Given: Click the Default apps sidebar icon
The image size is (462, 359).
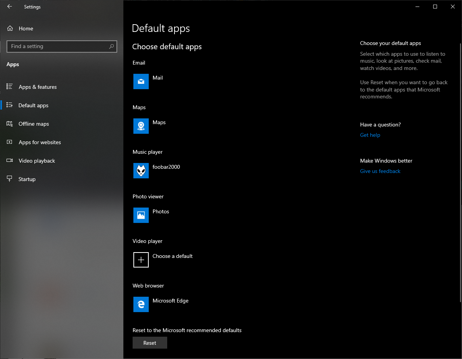Looking at the screenshot, I should pos(10,105).
